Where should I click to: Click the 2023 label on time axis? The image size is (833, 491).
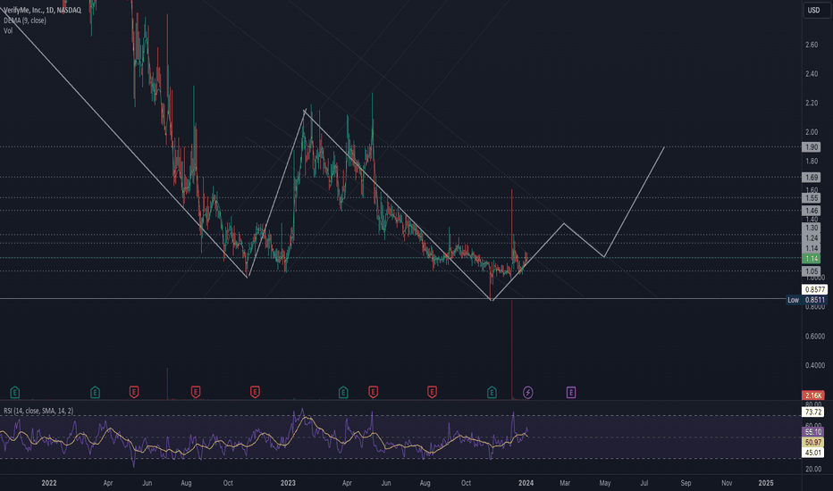click(288, 483)
